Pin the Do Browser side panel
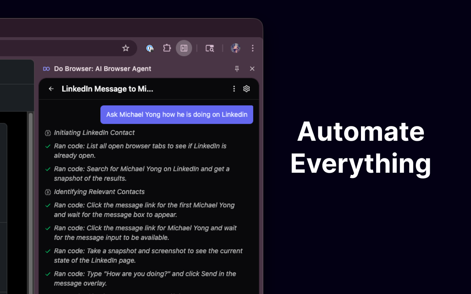The image size is (471, 294). tap(237, 69)
